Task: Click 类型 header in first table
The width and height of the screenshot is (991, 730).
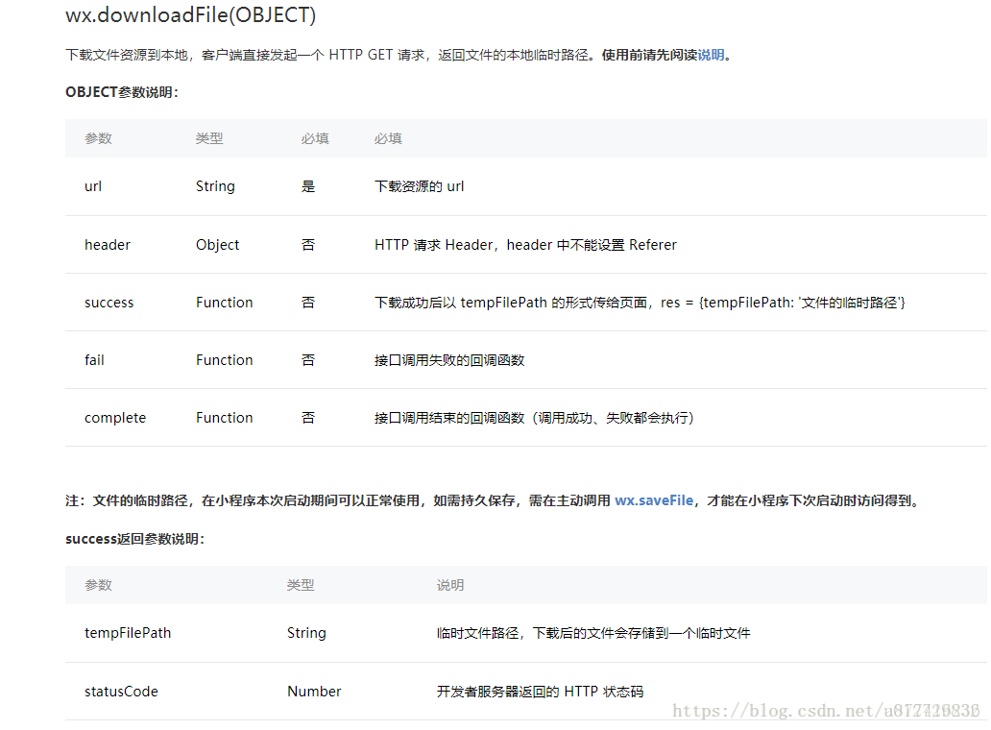Action: click(209, 138)
